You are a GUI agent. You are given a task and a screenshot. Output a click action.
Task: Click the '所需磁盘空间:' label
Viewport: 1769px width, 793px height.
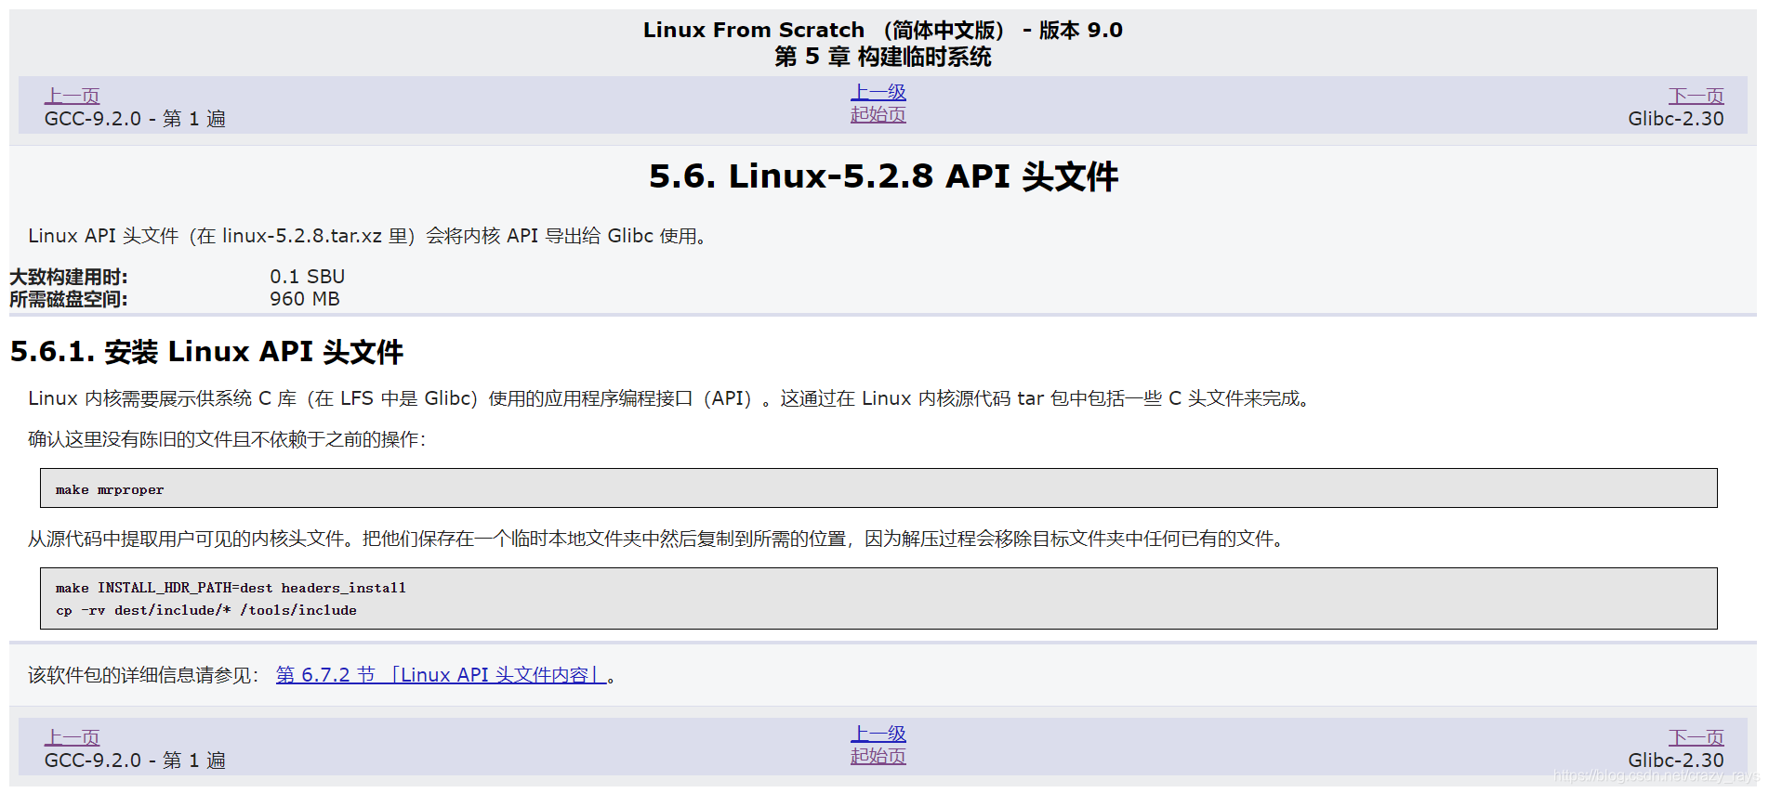[x=69, y=299]
